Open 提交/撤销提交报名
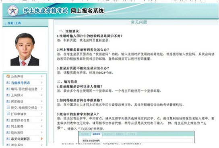219x148 pixels. [24, 107]
